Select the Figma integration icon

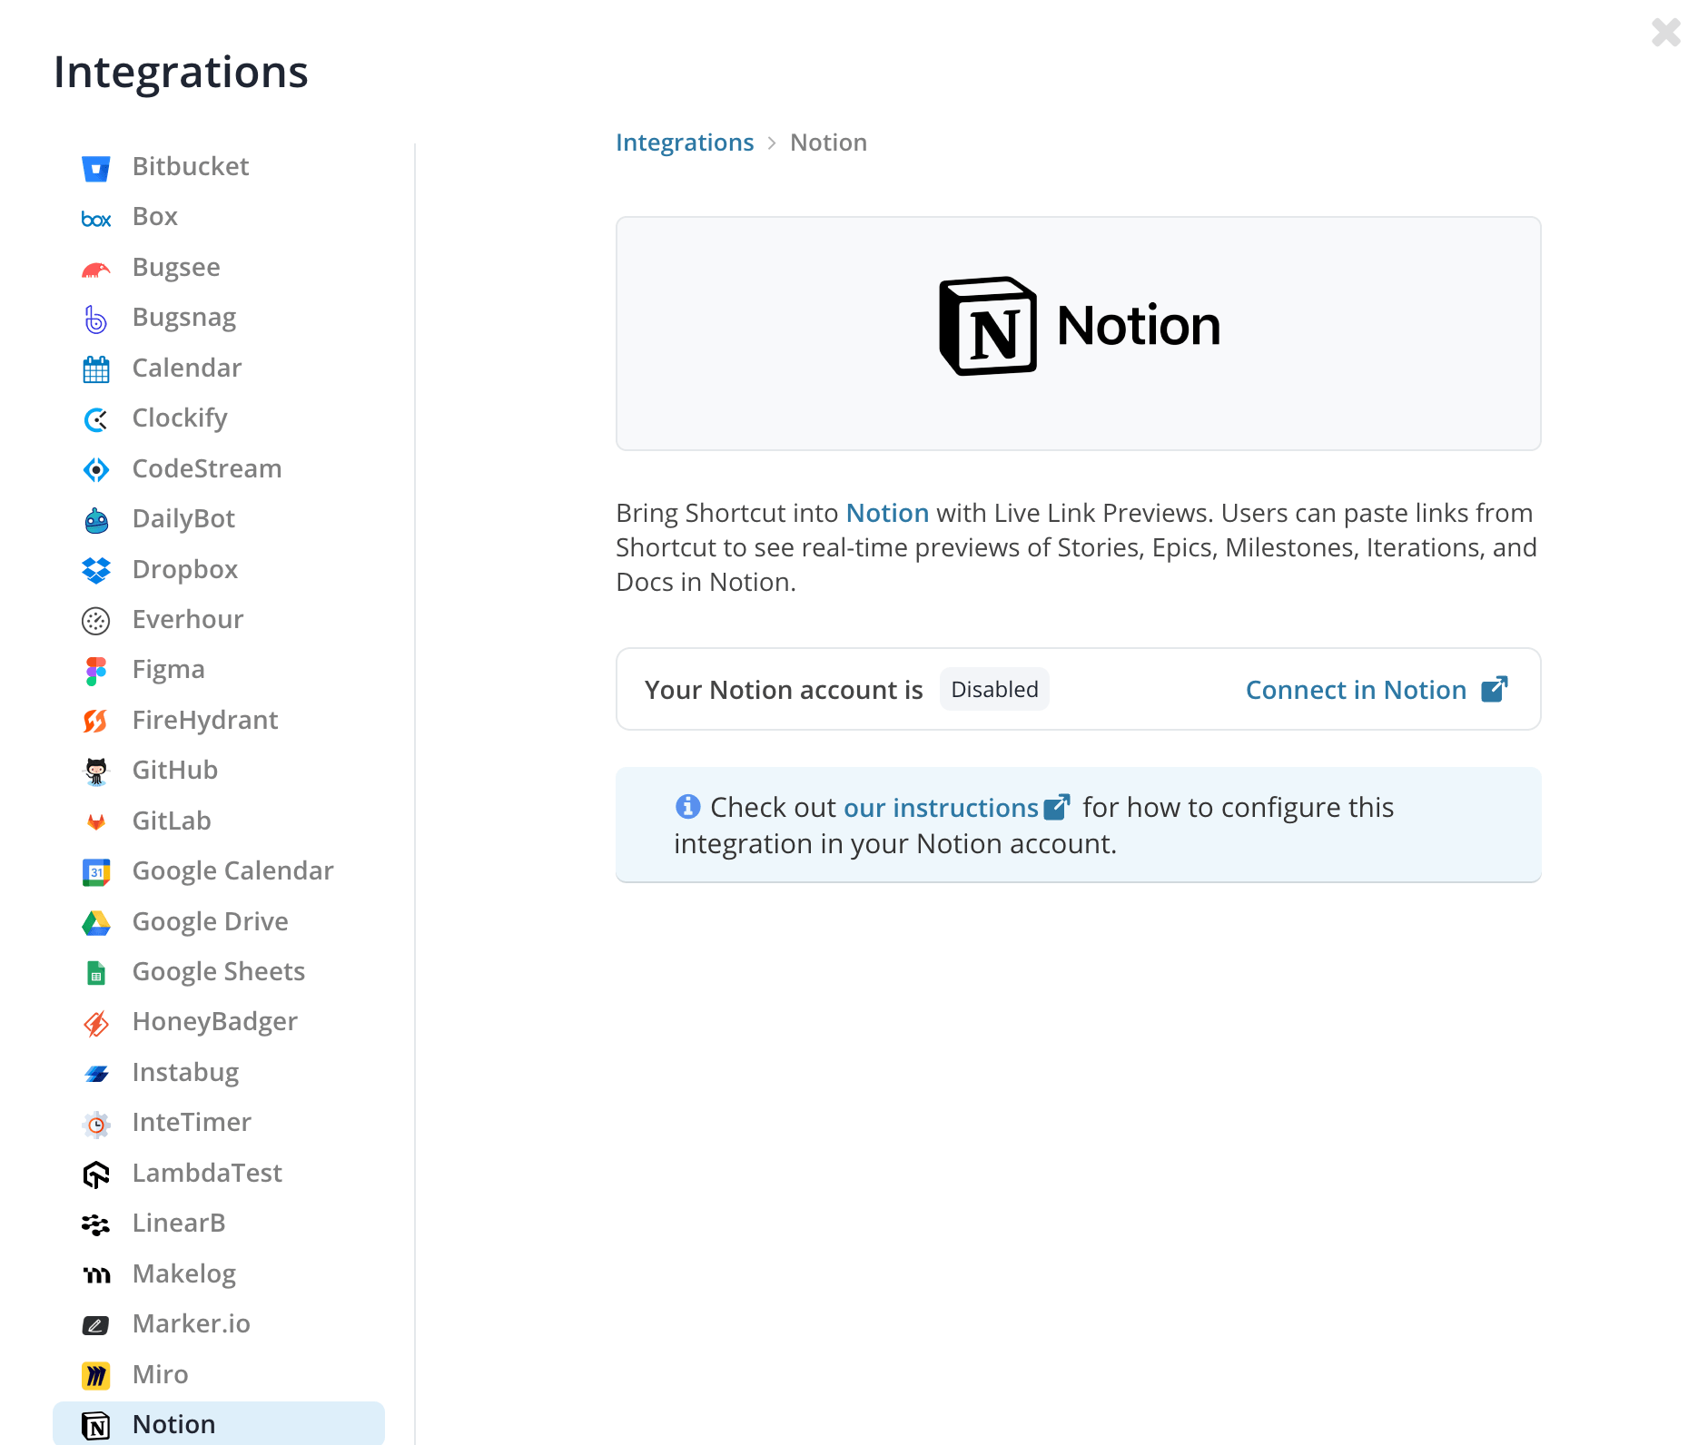point(95,670)
